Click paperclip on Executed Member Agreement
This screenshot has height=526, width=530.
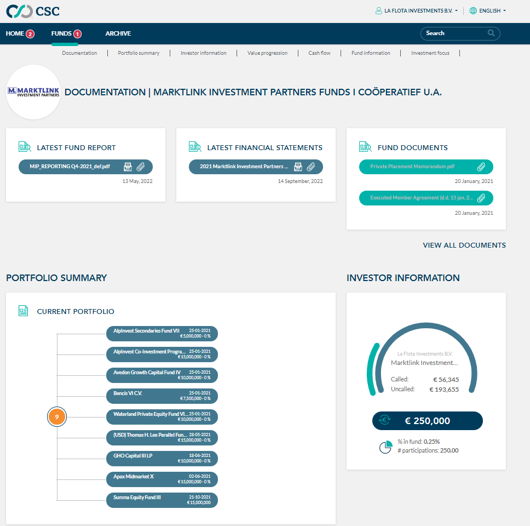[x=481, y=198]
